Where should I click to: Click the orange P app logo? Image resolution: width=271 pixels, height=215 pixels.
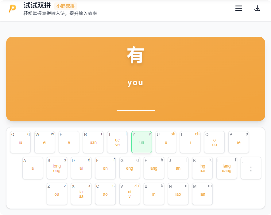pos(13,9)
